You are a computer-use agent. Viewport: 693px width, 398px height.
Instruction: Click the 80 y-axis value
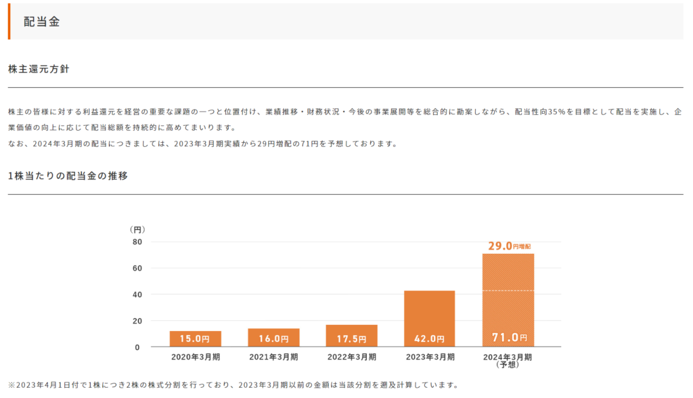(x=137, y=242)
